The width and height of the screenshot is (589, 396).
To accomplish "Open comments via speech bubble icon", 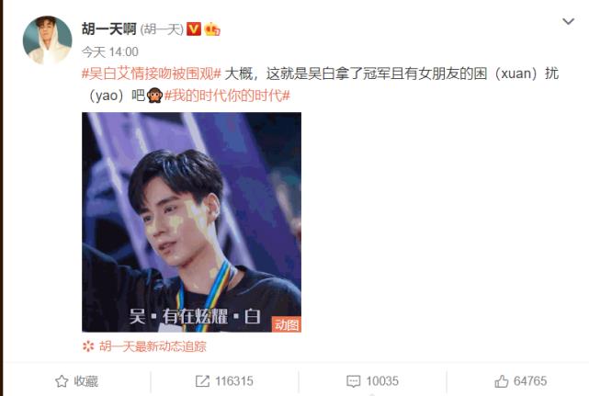I will click(353, 381).
